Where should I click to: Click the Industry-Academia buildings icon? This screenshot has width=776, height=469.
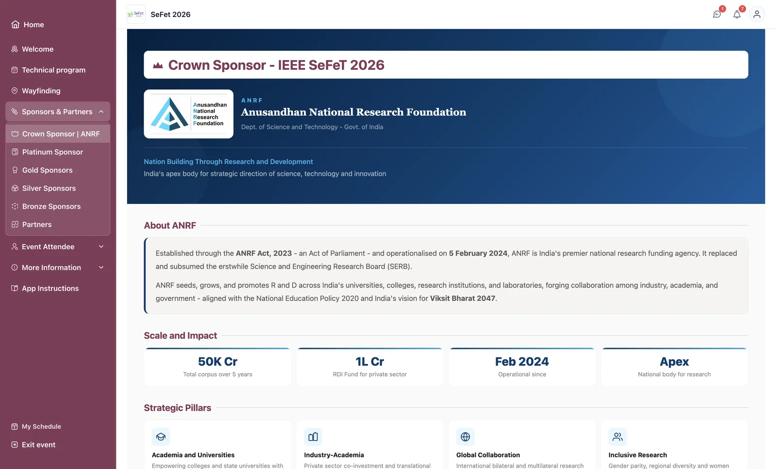coord(313,437)
